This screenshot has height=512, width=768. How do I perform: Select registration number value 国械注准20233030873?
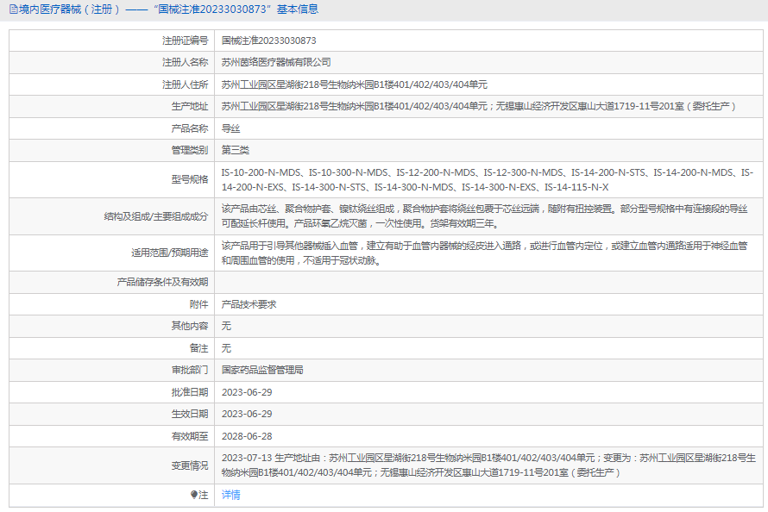click(x=269, y=41)
